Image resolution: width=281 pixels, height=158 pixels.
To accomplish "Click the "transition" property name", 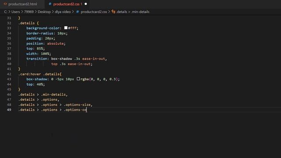I will coord(37,59).
